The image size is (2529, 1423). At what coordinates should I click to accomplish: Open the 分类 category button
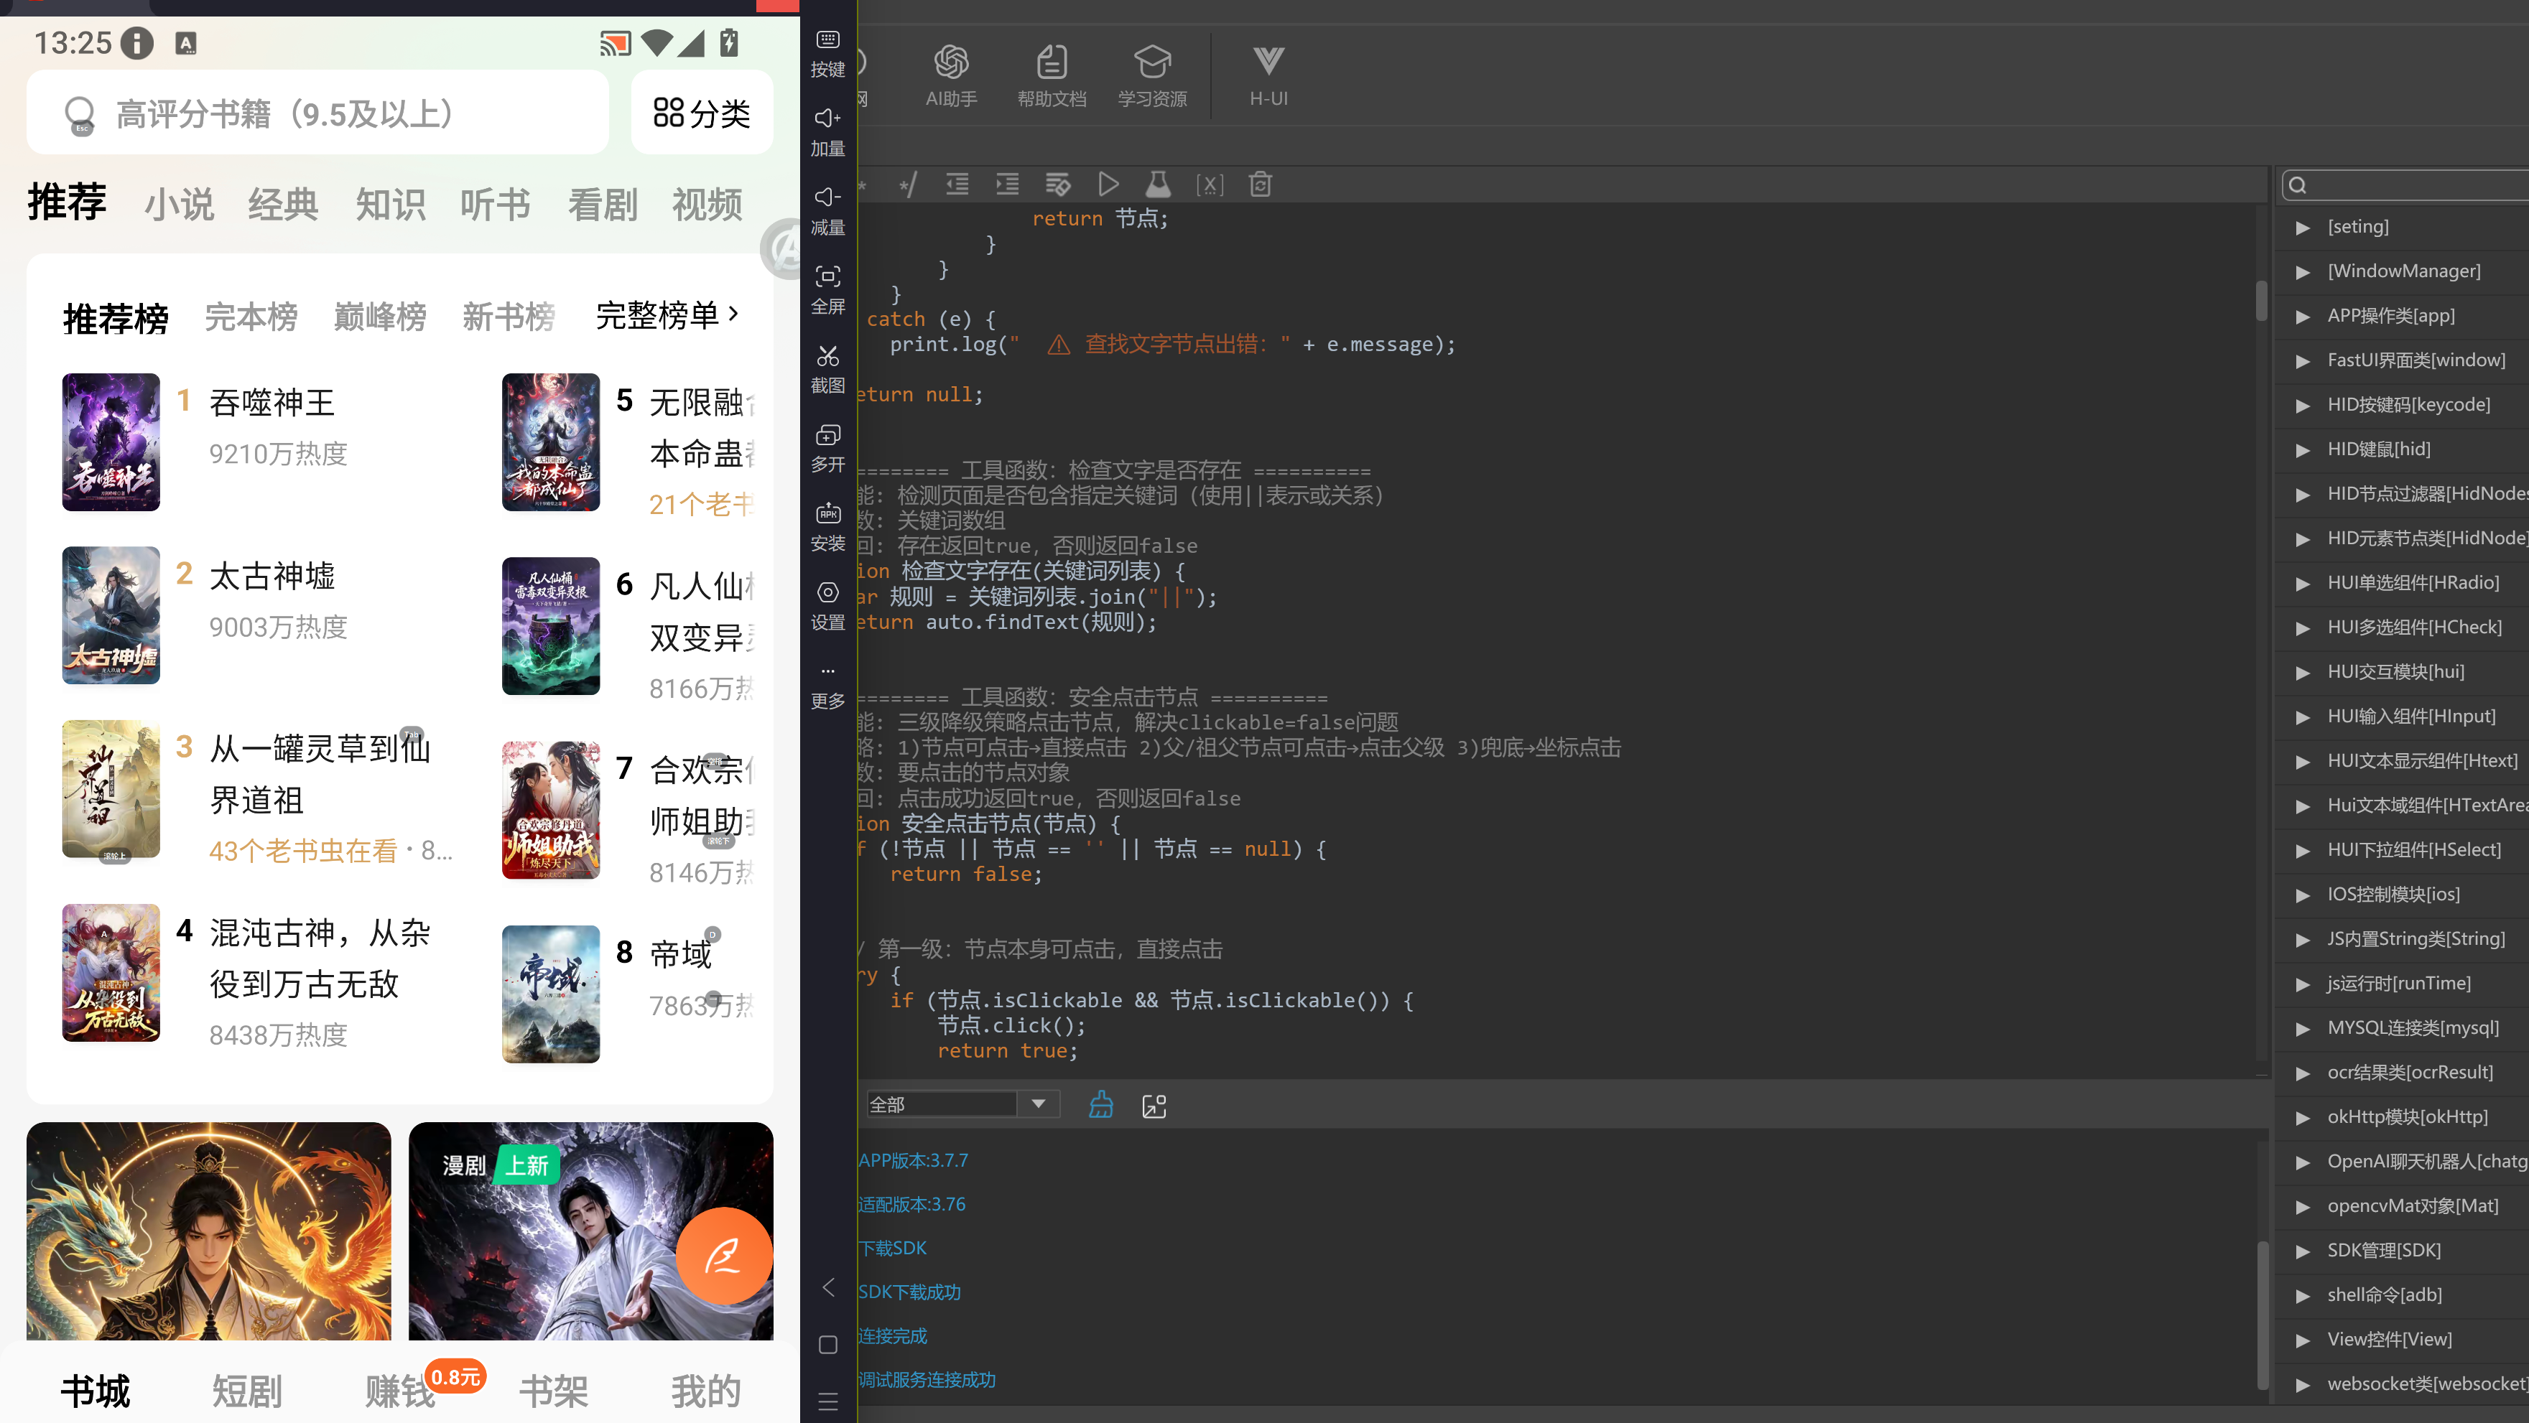[x=702, y=113]
